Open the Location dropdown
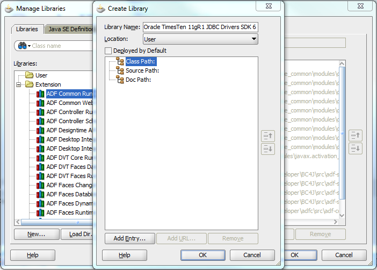 pyautogui.click(x=200, y=39)
